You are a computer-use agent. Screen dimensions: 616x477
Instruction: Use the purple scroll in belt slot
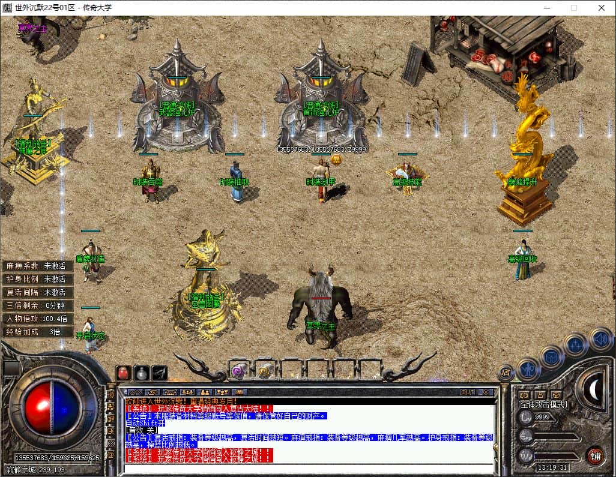tap(239, 370)
